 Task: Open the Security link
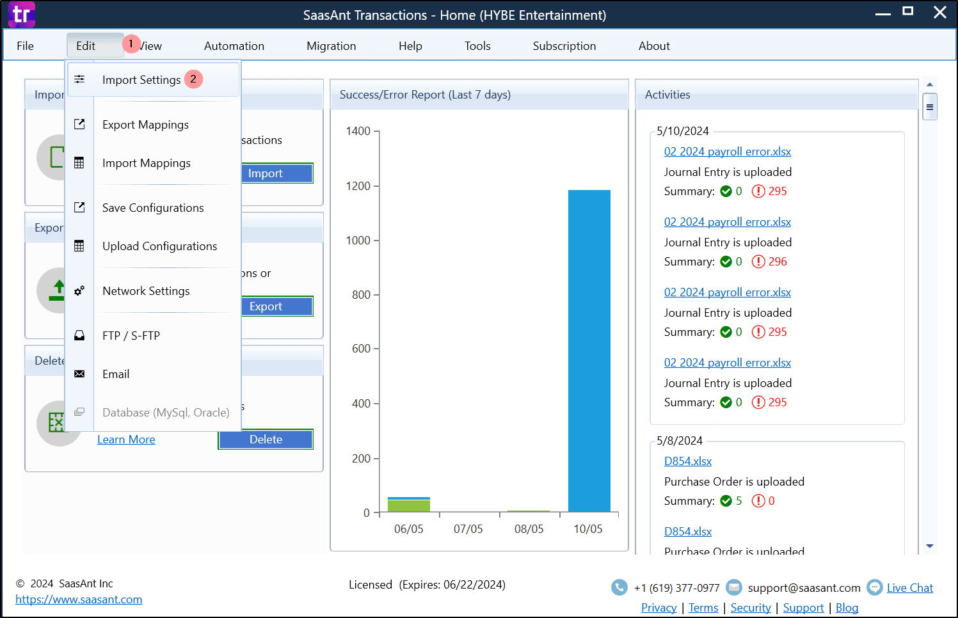tap(751, 607)
